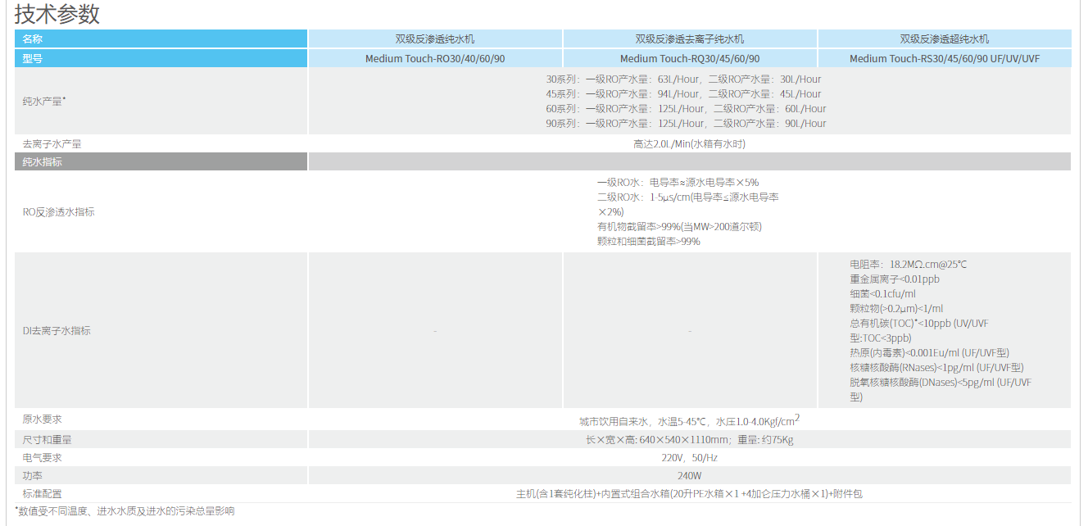1088x526 pixels.
Task: Click the 颗粒和细菌截留率>99% line
Action: coord(649,242)
